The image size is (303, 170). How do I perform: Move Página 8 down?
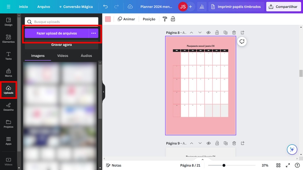(x=200, y=33)
